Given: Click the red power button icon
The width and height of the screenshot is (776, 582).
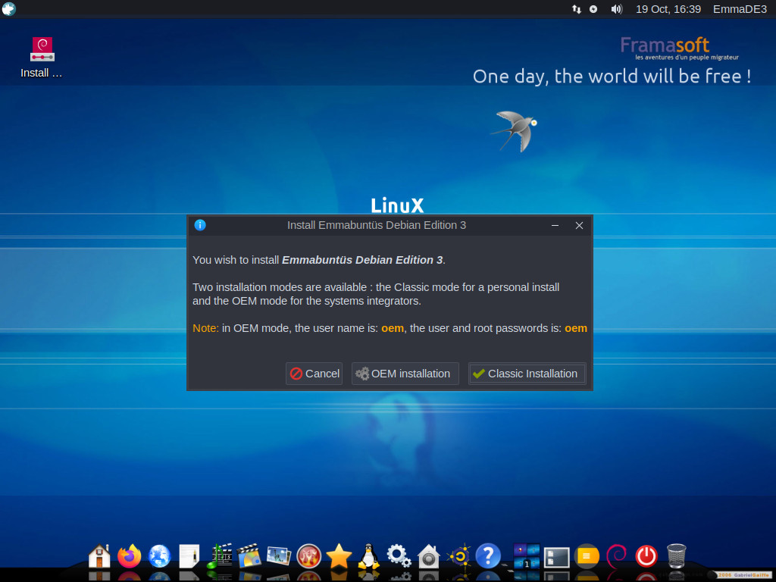Looking at the screenshot, I should click(646, 556).
